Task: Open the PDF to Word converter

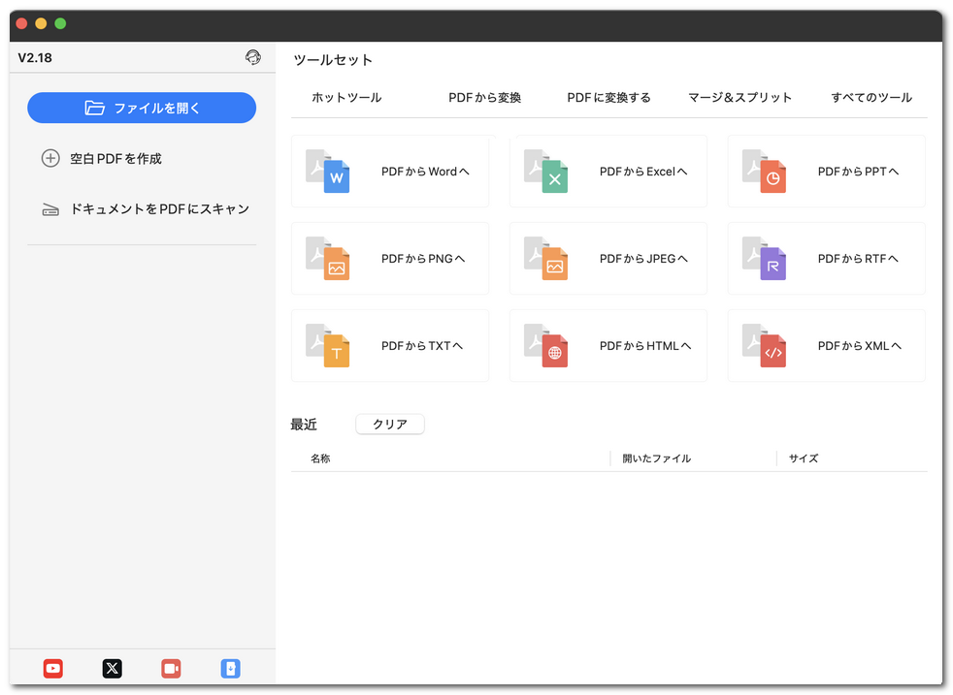Action: tap(388, 171)
